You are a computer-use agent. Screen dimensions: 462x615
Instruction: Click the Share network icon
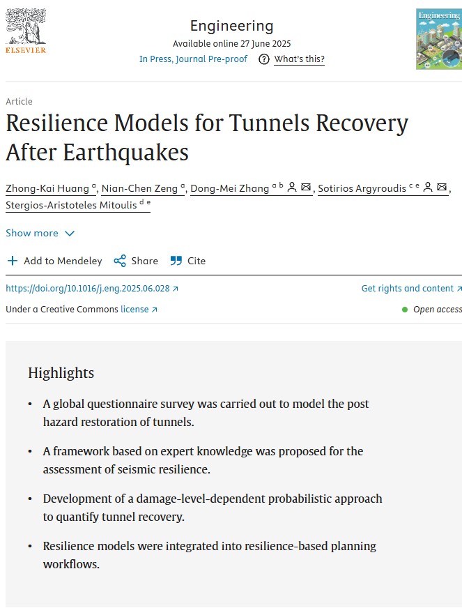pyautogui.click(x=120, y=261)
